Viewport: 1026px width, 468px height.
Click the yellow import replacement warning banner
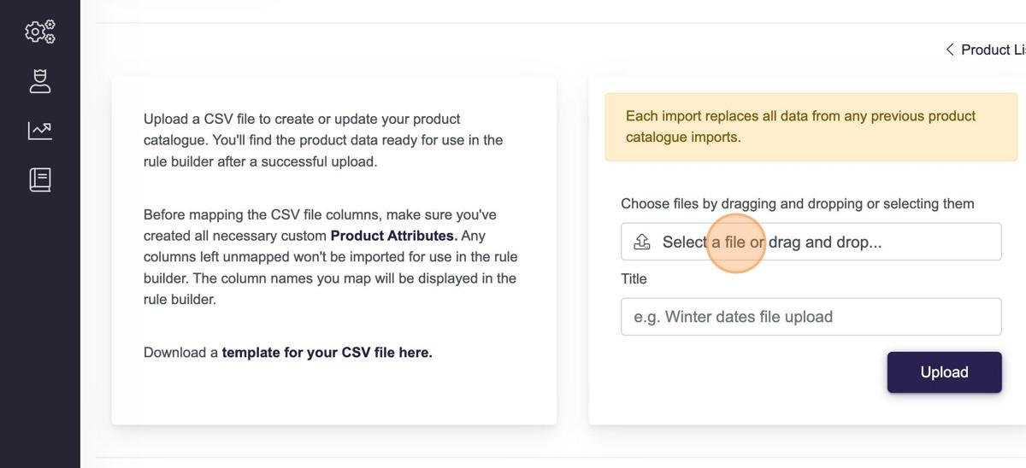pyautogui.click(x=811, y=127)
